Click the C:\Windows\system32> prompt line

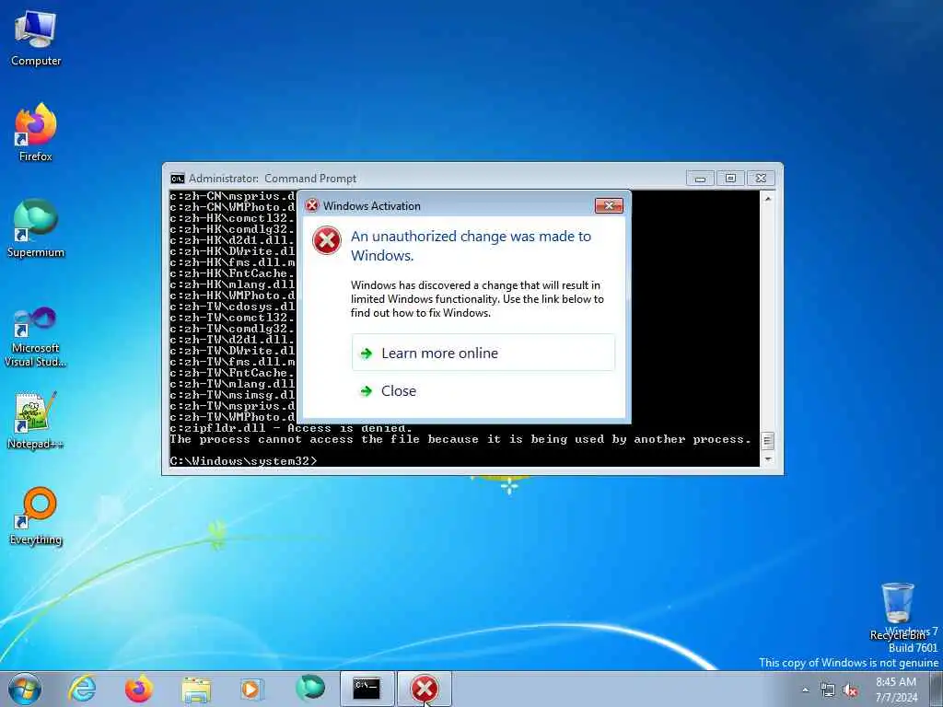pos(243,460)
